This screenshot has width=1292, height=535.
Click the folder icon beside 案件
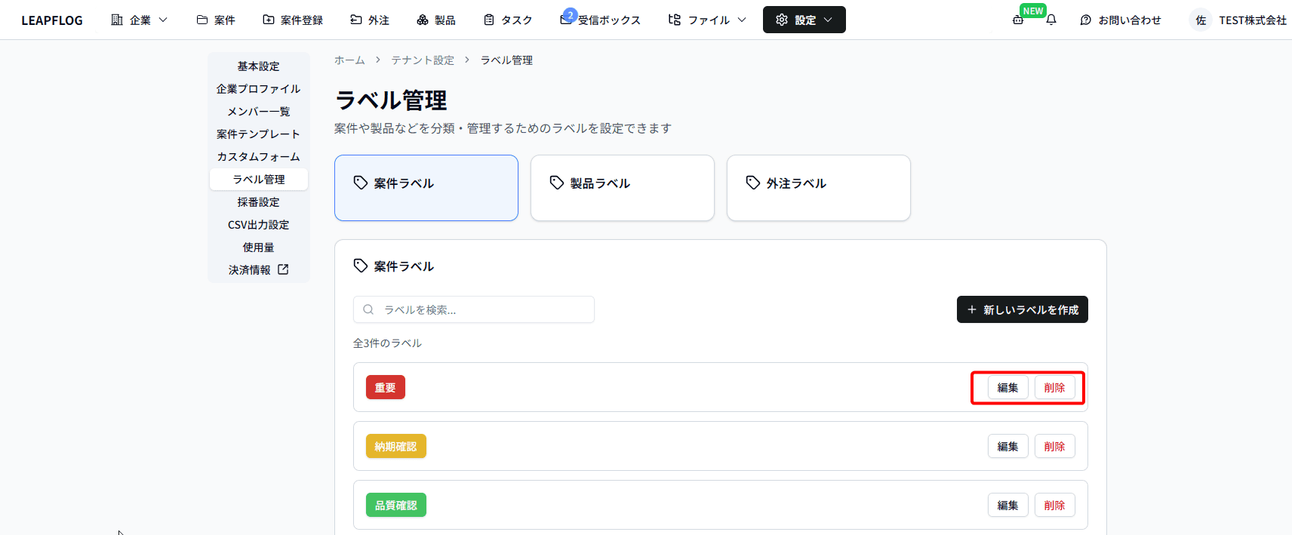pos(202,20)
